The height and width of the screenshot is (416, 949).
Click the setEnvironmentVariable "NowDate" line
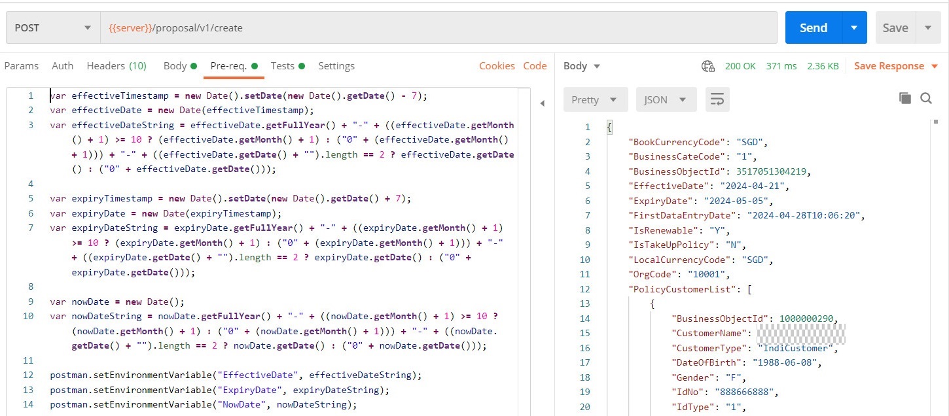click(203, 404)
